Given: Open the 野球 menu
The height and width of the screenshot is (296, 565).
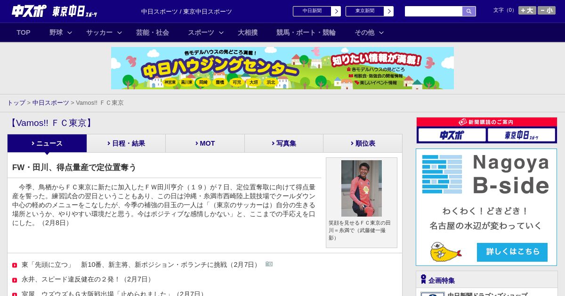Looking at the screenshot, I should tap(56, 32).
